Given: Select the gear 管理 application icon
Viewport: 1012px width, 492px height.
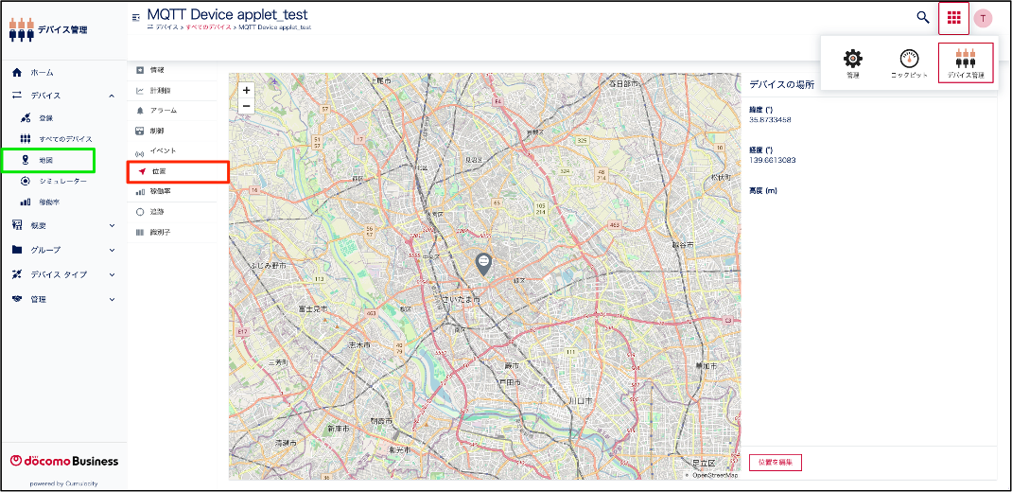Looking at the screenshot, I should [x=852, y=62].
